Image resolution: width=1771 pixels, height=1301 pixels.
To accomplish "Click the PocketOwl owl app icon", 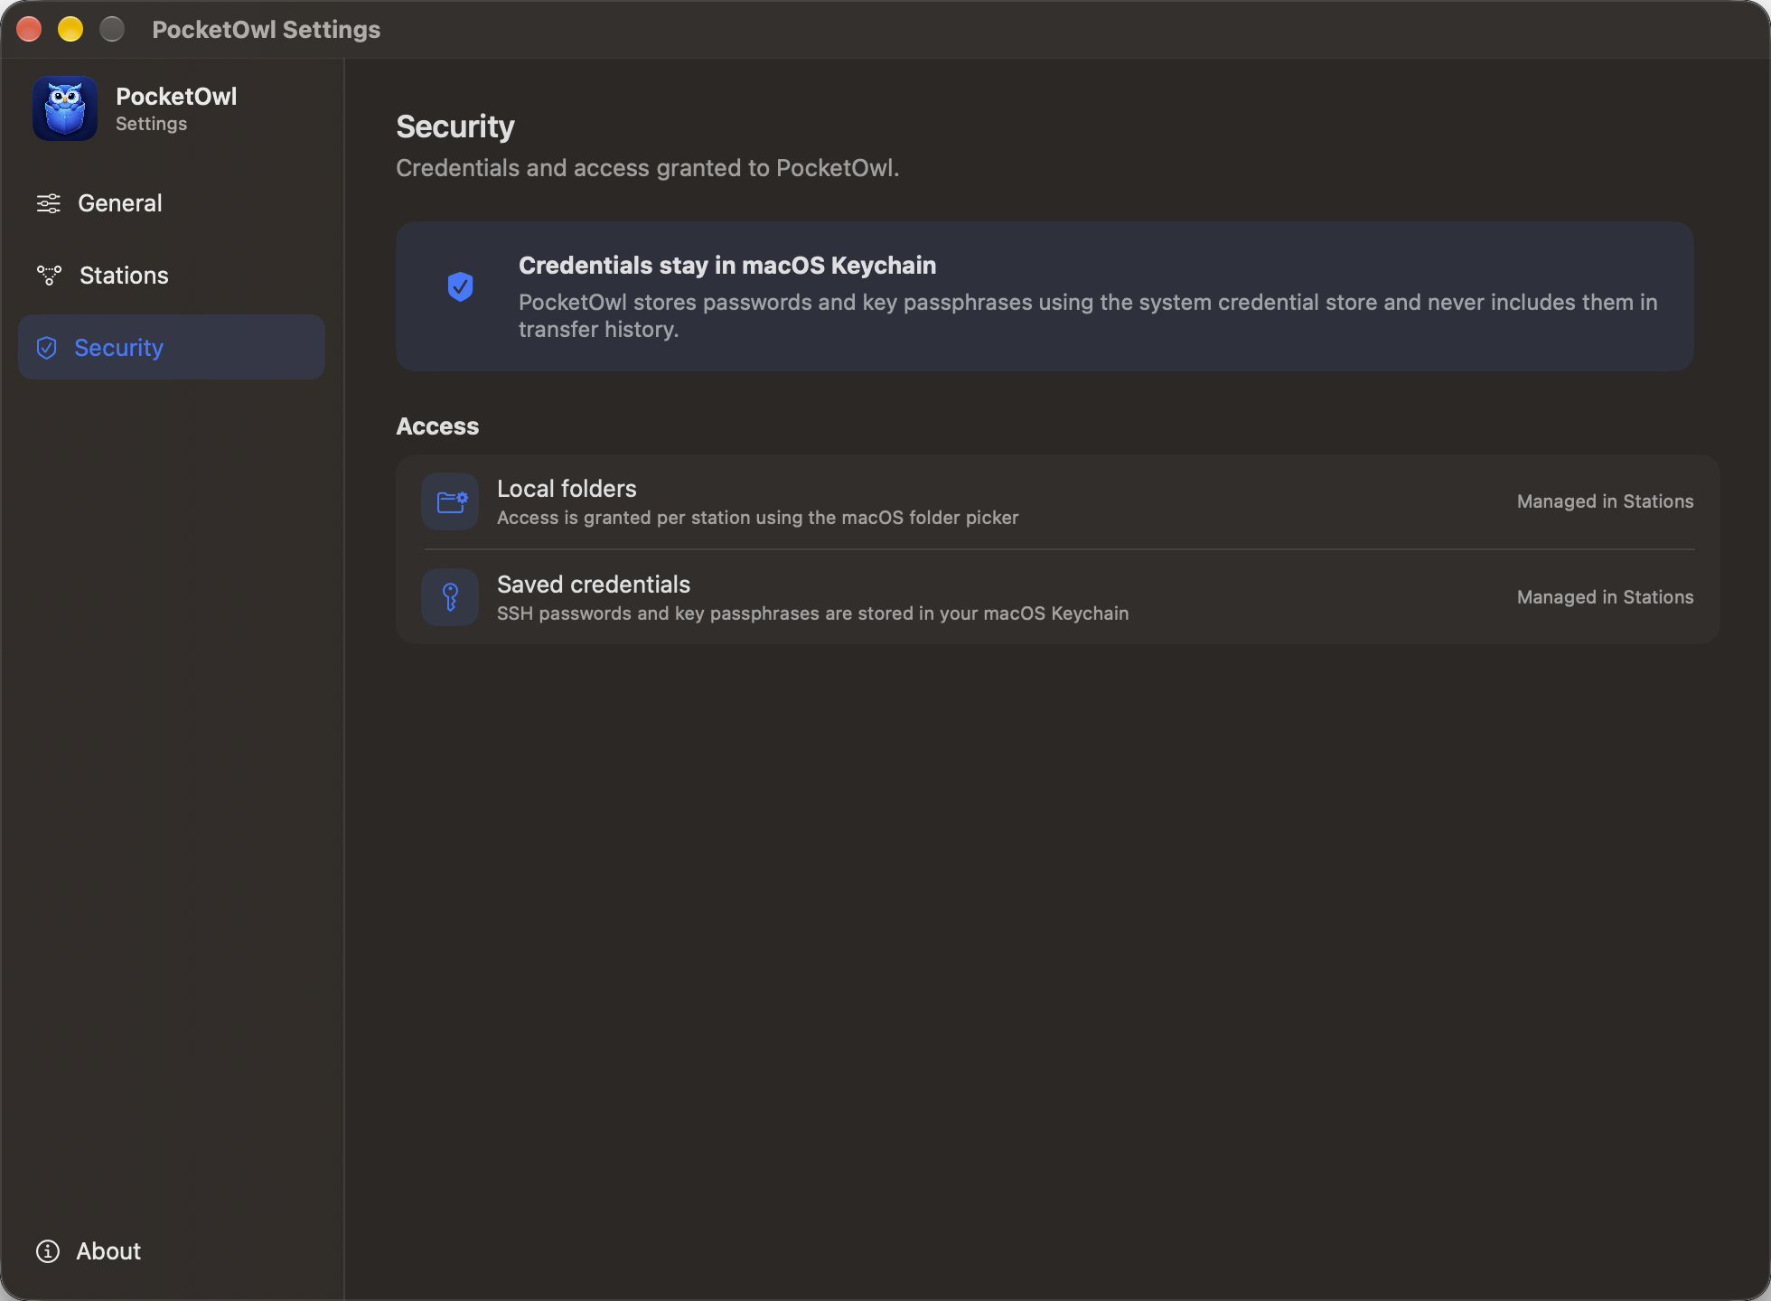I will (x=65, y=108).
